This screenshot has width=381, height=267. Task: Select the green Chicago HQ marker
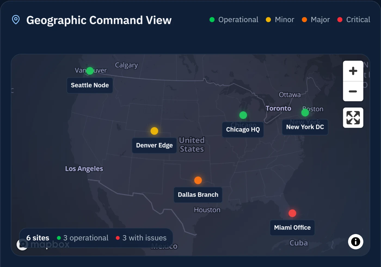pos(243,115)
